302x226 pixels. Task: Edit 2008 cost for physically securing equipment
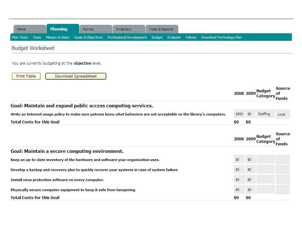pos(239,190)
